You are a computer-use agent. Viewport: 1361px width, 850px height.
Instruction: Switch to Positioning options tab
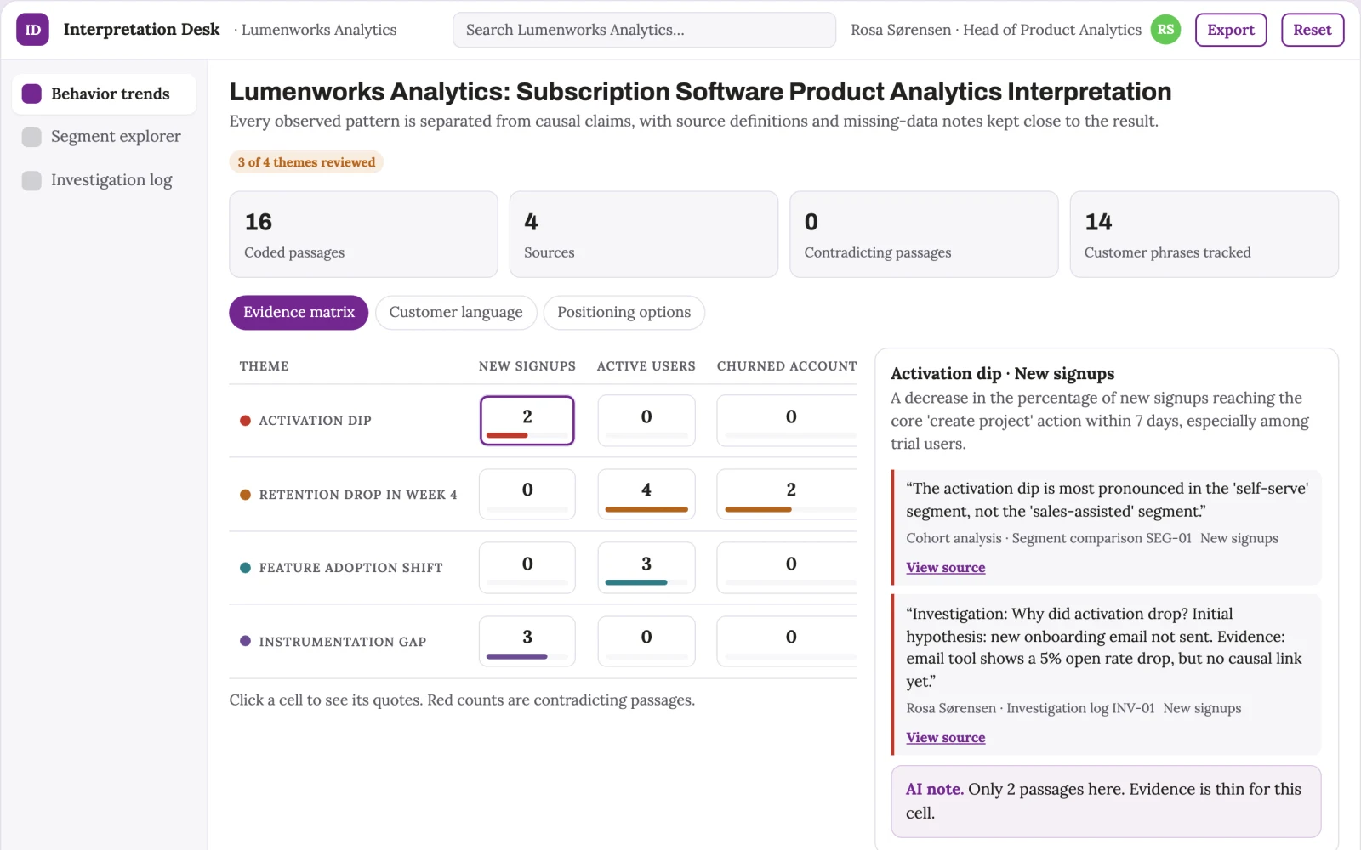(x=624, y=313)
